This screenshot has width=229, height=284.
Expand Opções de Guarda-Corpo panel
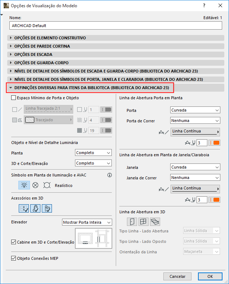[x=116, y=63]
